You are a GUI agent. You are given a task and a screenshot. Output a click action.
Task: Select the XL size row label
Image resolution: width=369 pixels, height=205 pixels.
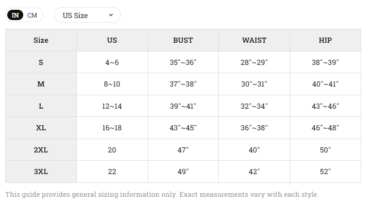point(41,128)
